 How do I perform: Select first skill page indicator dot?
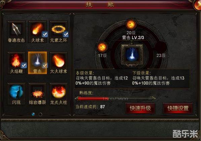(33, 114)
